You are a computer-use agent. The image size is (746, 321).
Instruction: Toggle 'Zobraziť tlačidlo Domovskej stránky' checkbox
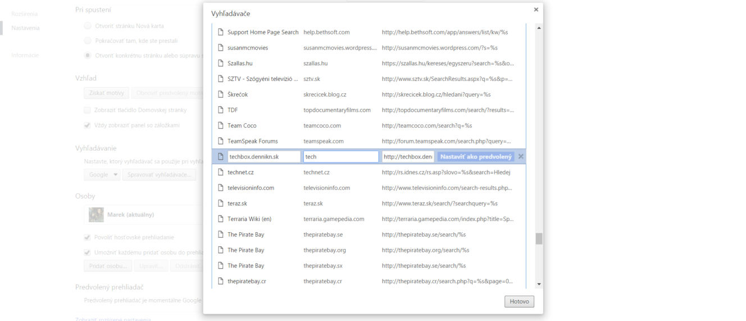coord(87,110)
